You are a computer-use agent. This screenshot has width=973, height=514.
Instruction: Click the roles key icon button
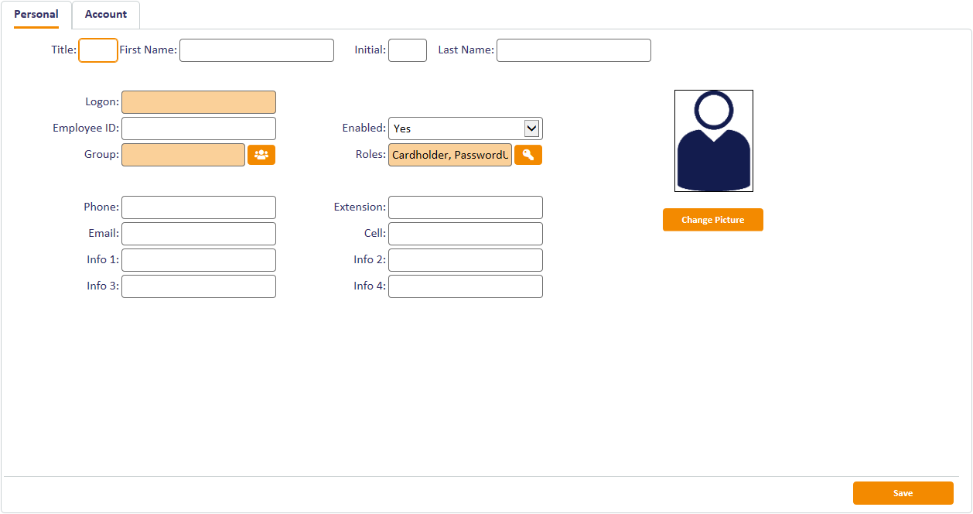pyautogui.click(x=528, y=155)
